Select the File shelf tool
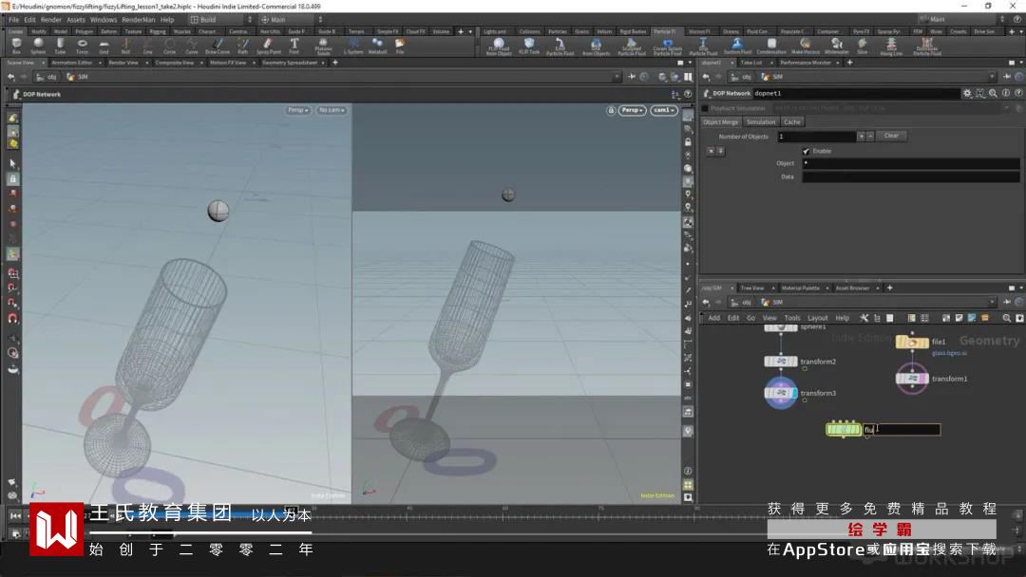This screenshot has width=1026, height=577. click(400, 46)
